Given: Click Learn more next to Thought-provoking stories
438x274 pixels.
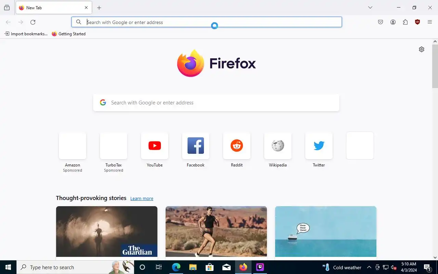Looking at the screenshot, I should tap(142, 199).
